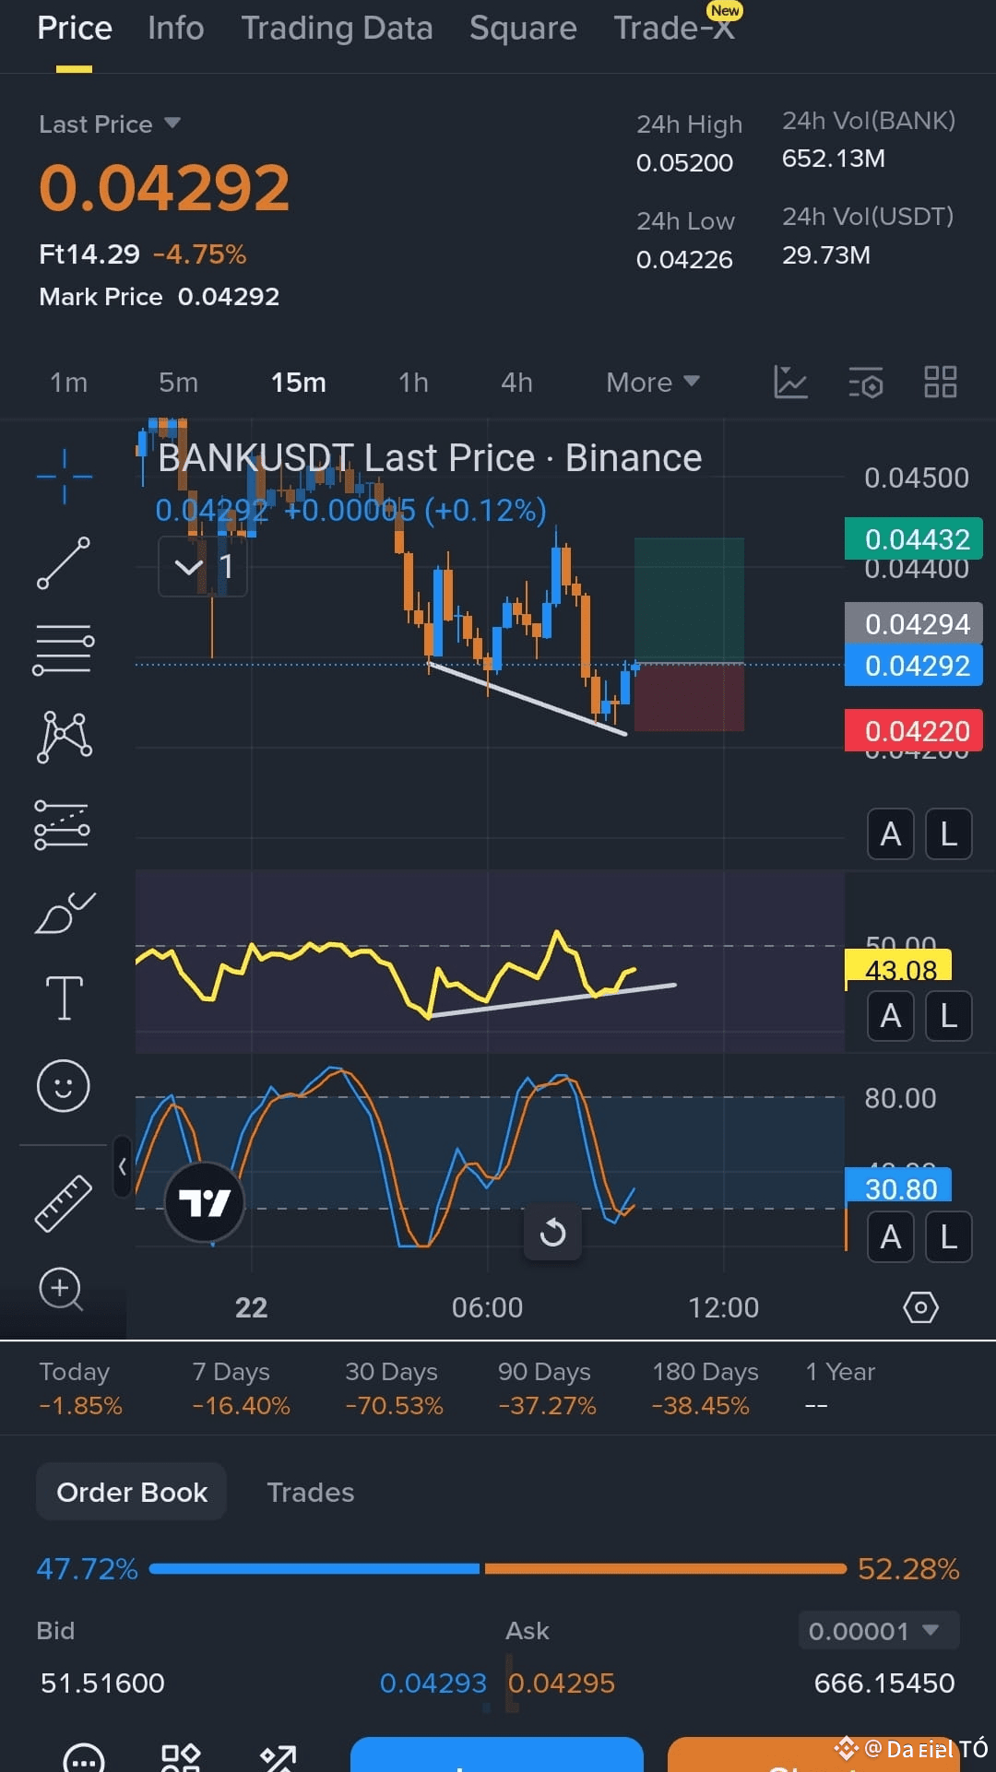Open the horizontal lines Fib tool

[64, 649]
